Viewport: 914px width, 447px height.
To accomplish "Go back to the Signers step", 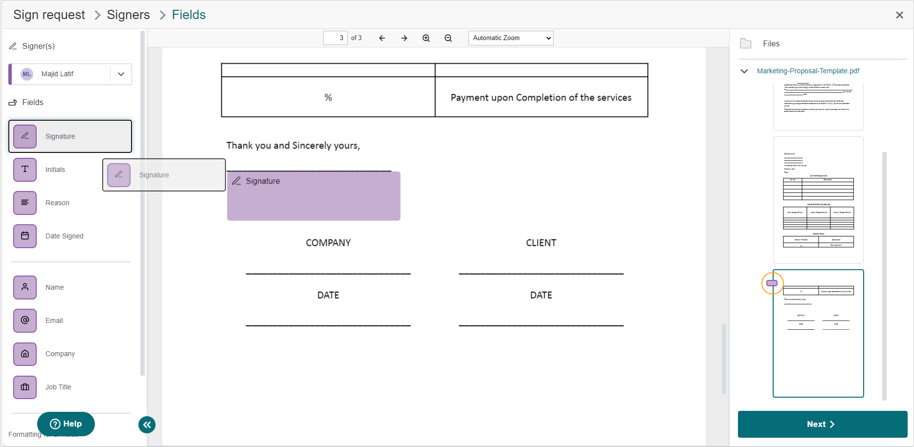I will tap(128, 15).
